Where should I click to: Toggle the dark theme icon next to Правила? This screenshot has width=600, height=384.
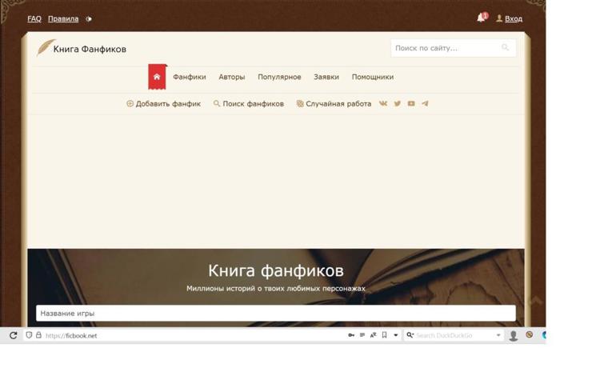89,18
